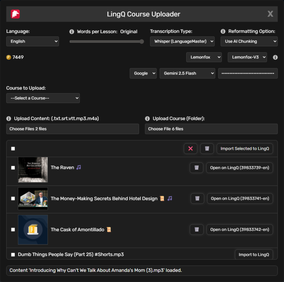
Task: Click the Dumb Things People Say (Part 25) filename
Action: pyautogui.click(x=71, y=255)
